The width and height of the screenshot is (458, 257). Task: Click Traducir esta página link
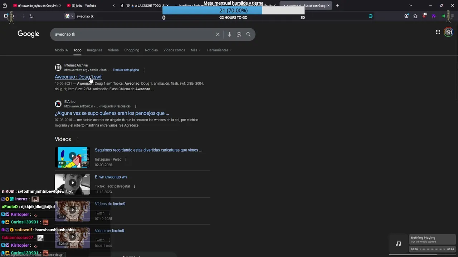(126, 70)
